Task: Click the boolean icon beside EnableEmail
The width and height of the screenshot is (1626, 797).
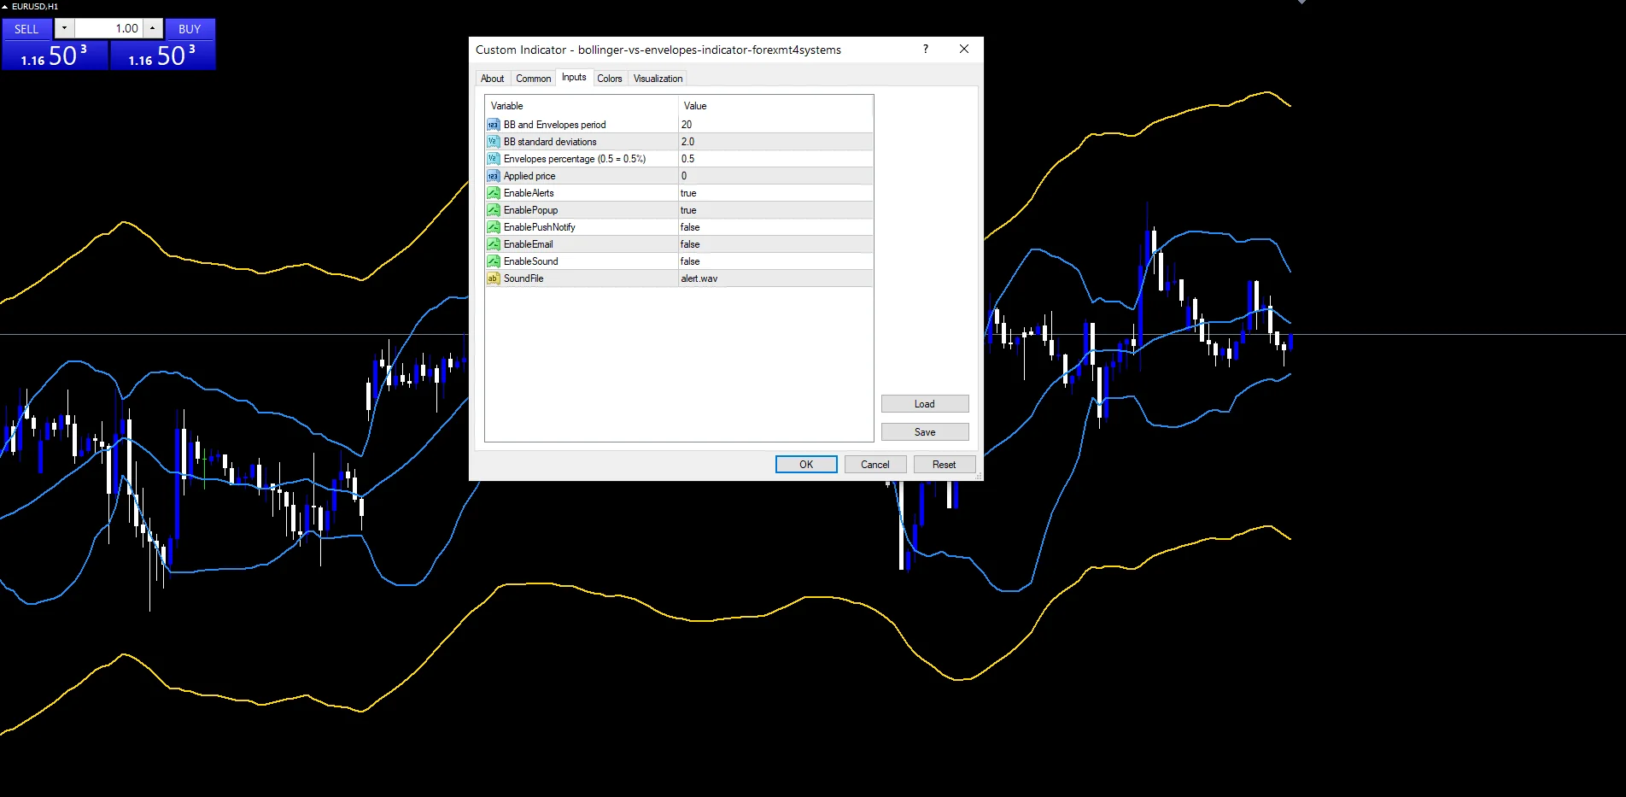Action: point(493,244)
